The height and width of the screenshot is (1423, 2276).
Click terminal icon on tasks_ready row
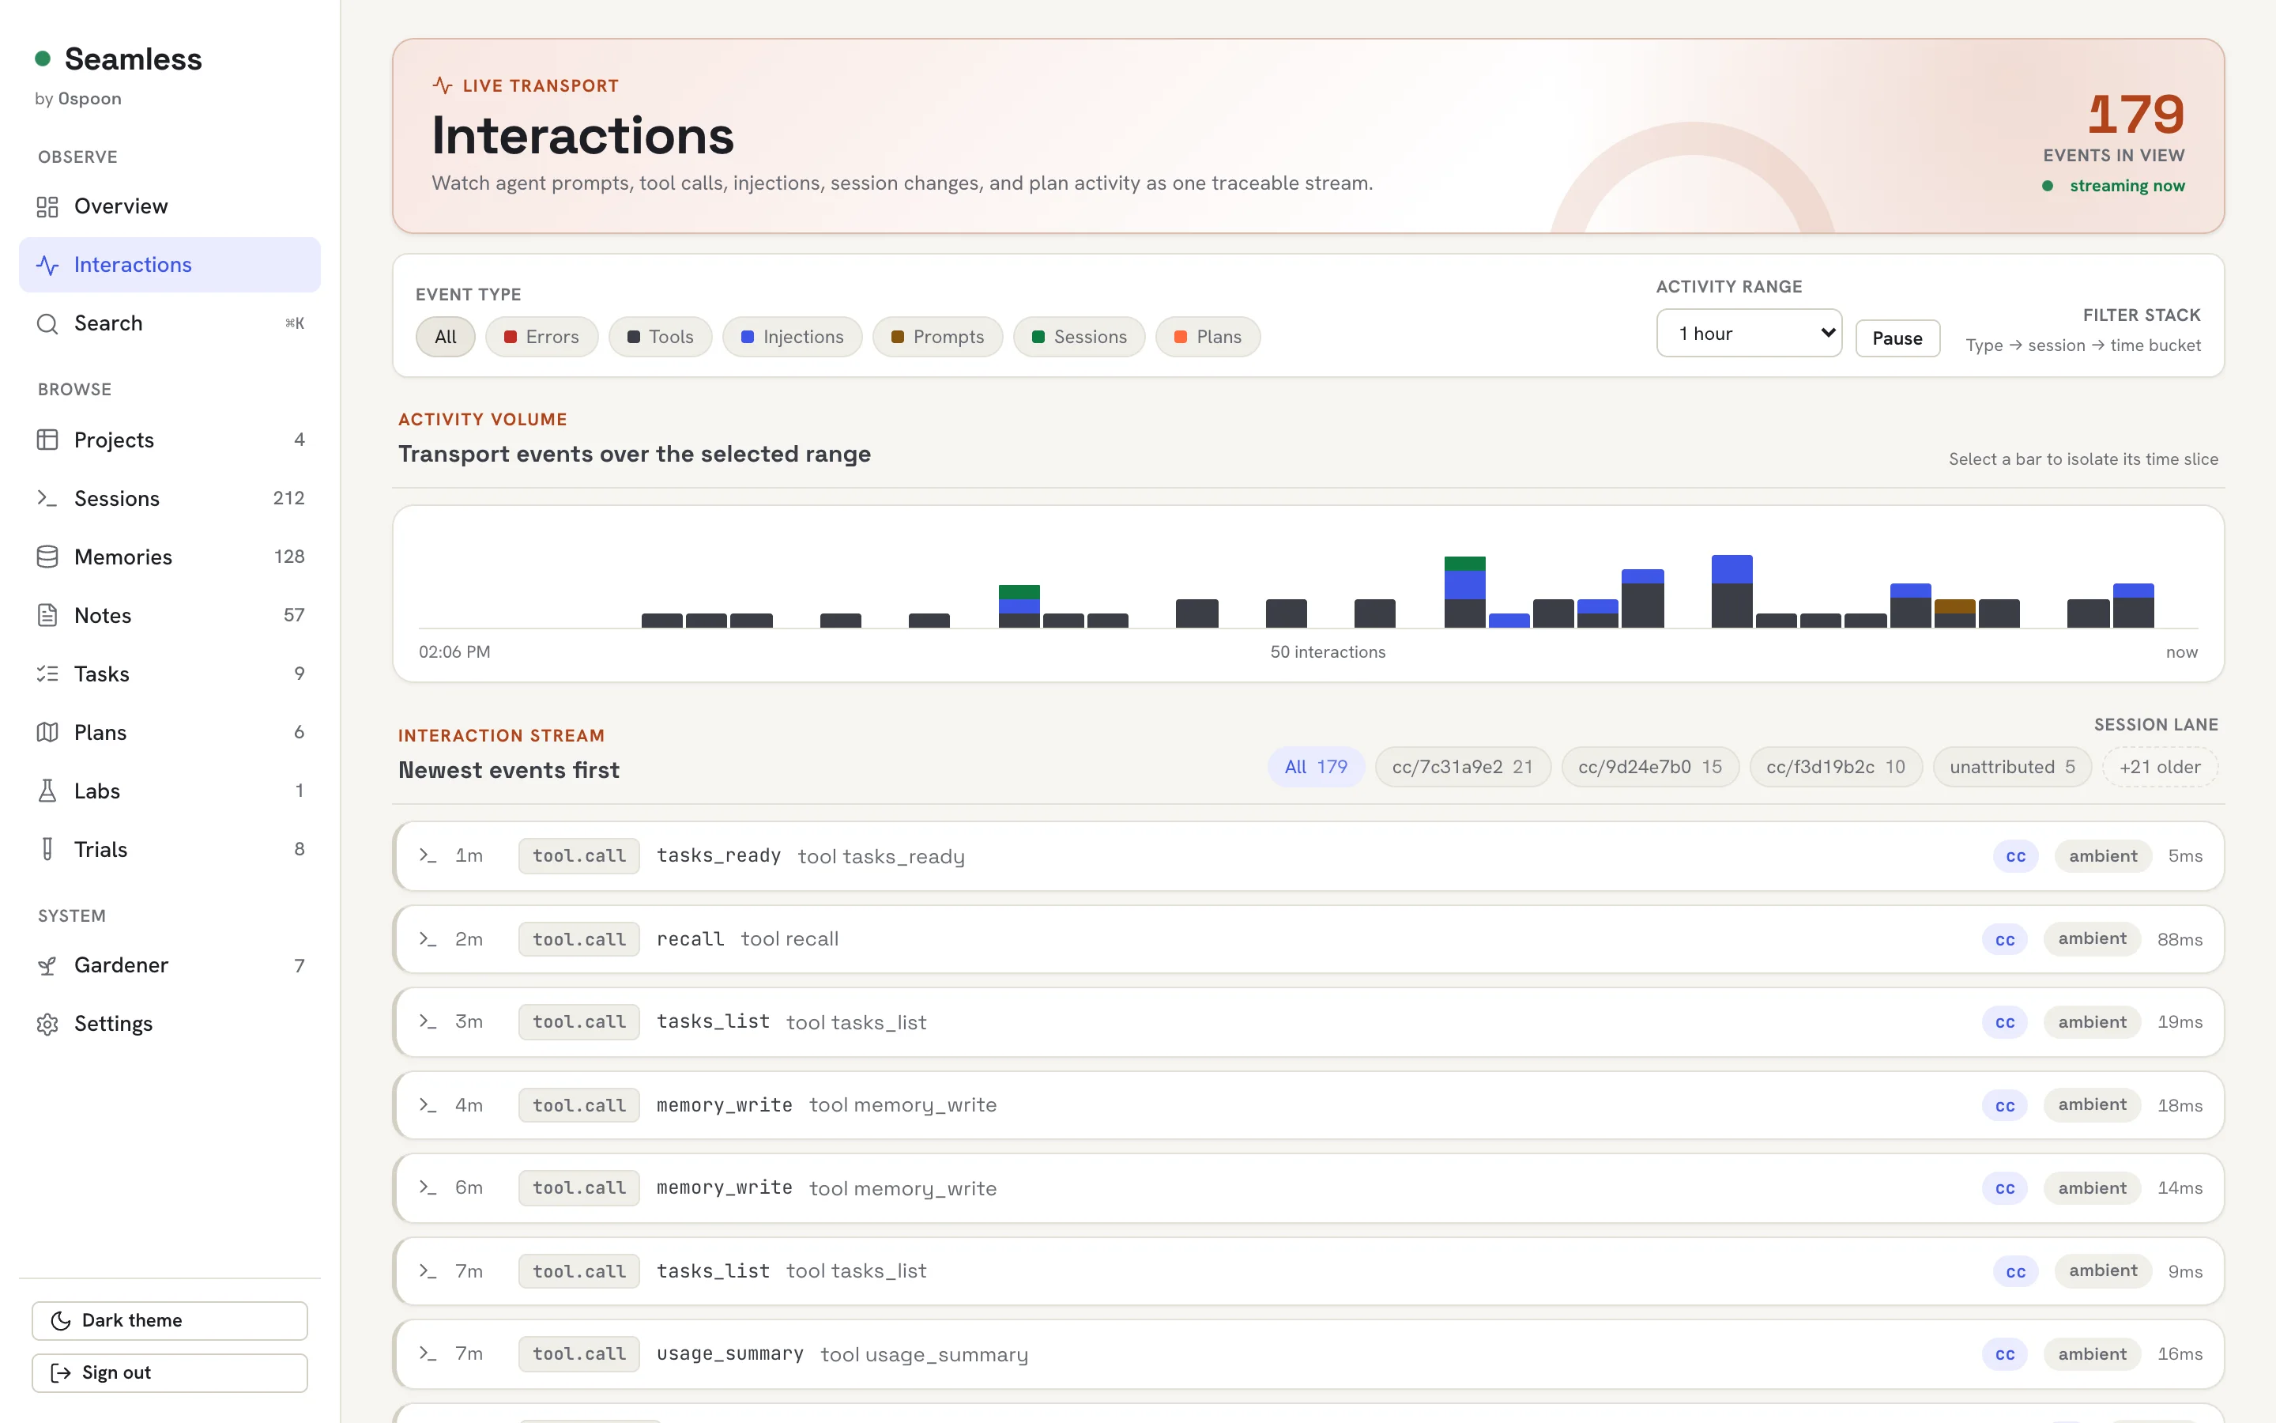[x=428, y=855]
